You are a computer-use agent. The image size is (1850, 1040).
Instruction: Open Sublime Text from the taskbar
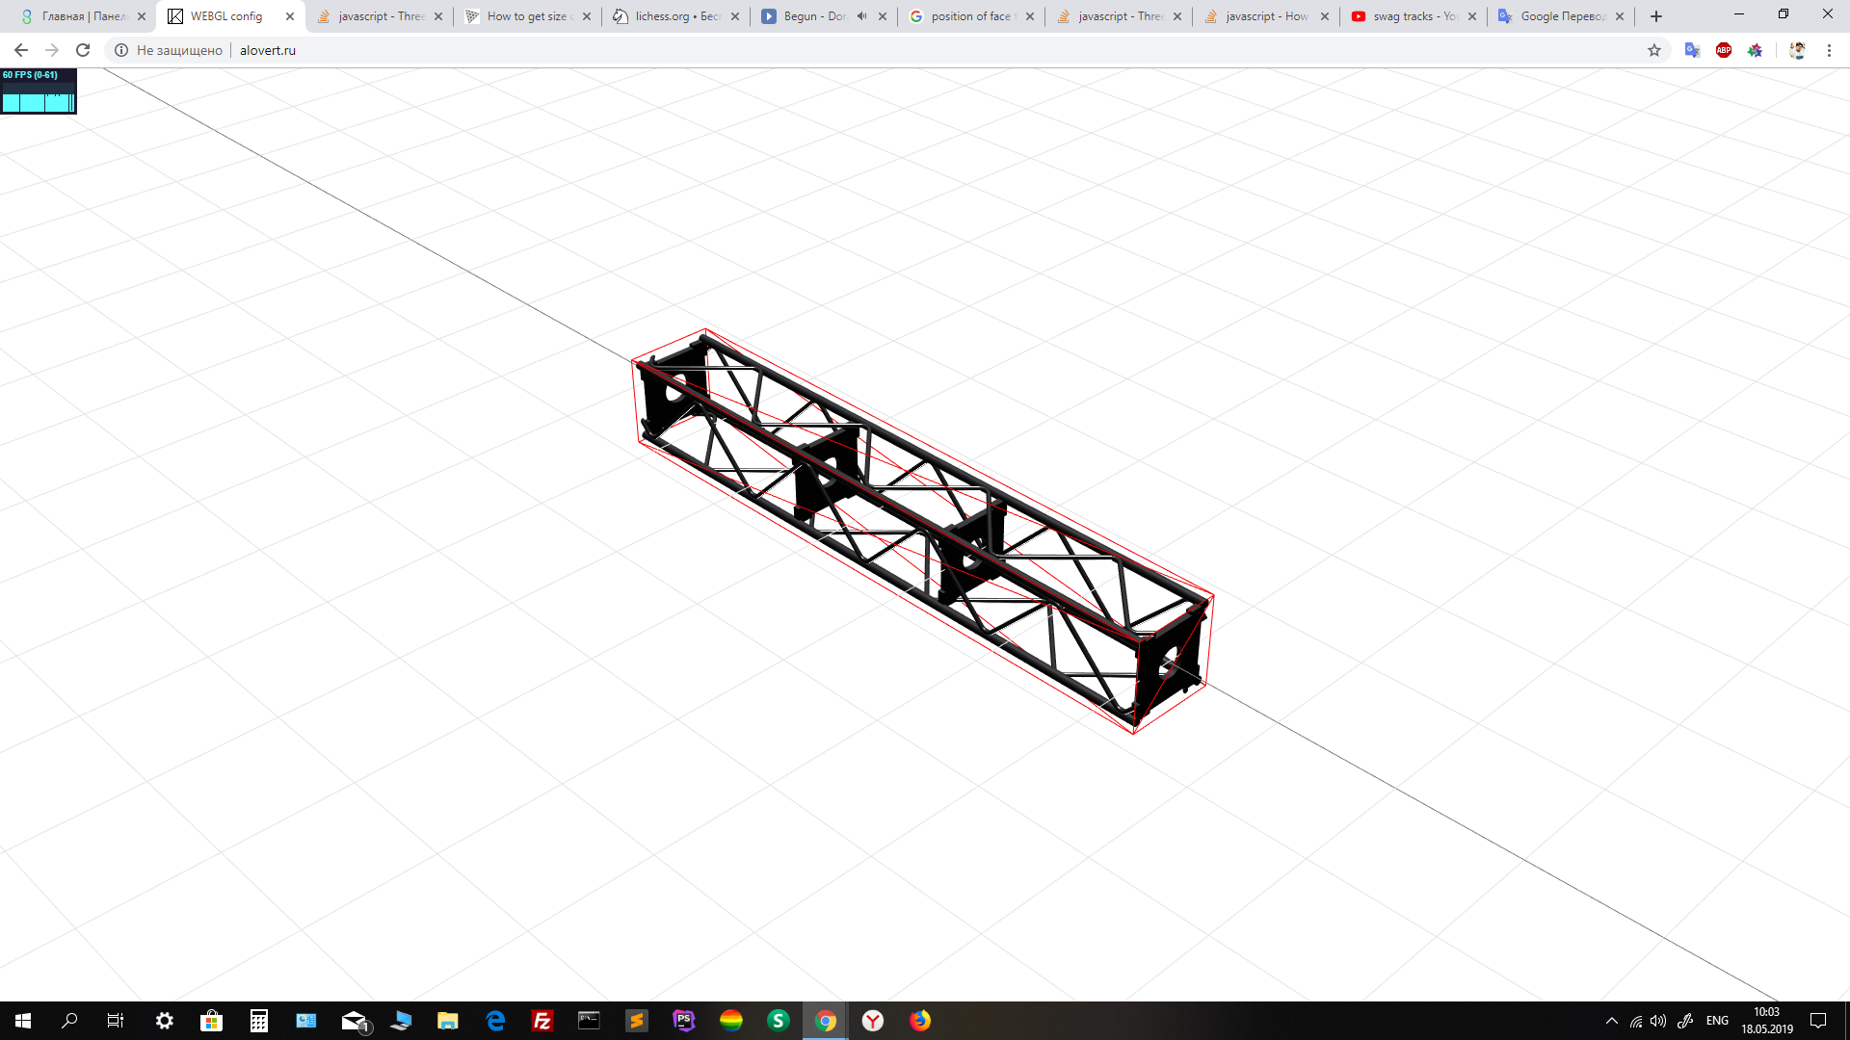637,1021
